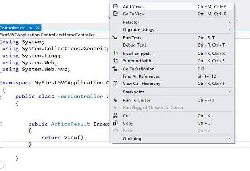Select Cut from the context menu
250x171 pixels.
(x=172, y=115)
